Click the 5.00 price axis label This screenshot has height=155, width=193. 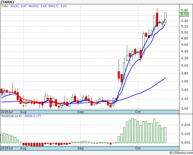tap(184, 32)
